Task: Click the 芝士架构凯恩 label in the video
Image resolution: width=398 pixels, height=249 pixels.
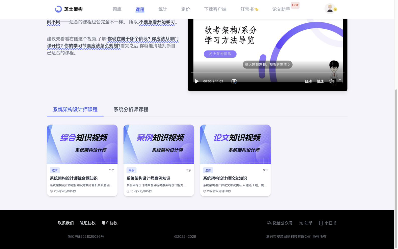Action: 220,54
